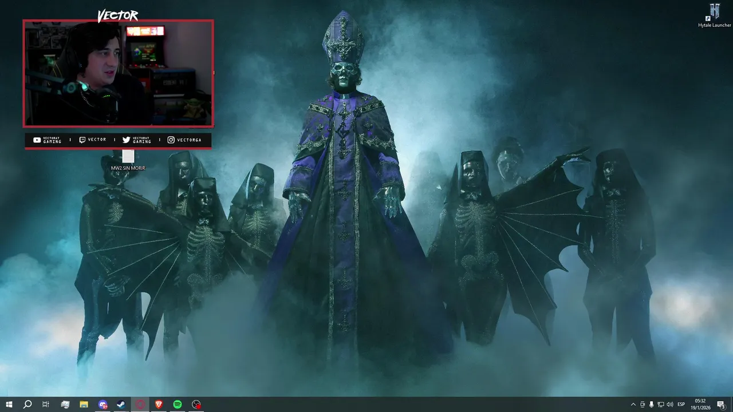Open the taskbar search magnifier
The image size is (733, 412).
pyautogui.click(x=27, y=405)
